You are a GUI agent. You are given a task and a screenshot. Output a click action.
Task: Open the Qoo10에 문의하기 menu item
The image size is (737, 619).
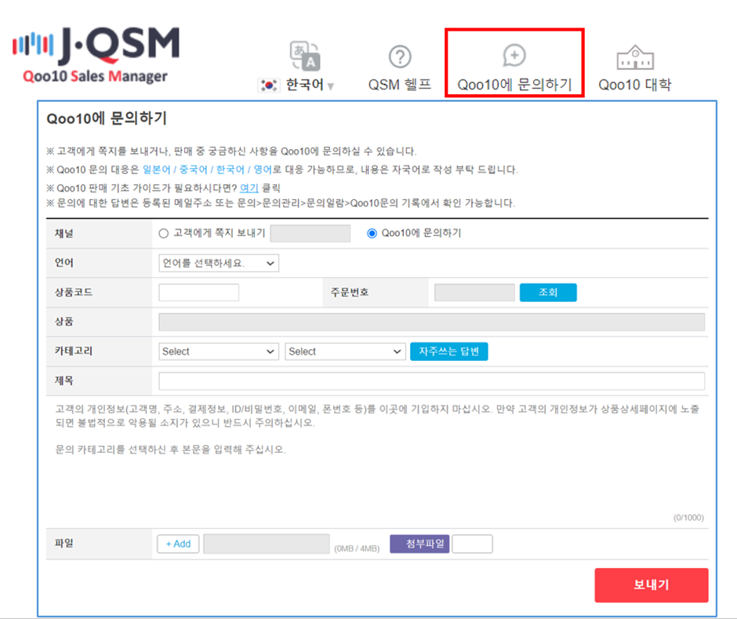pyautogui.click(x=514, y=85)
